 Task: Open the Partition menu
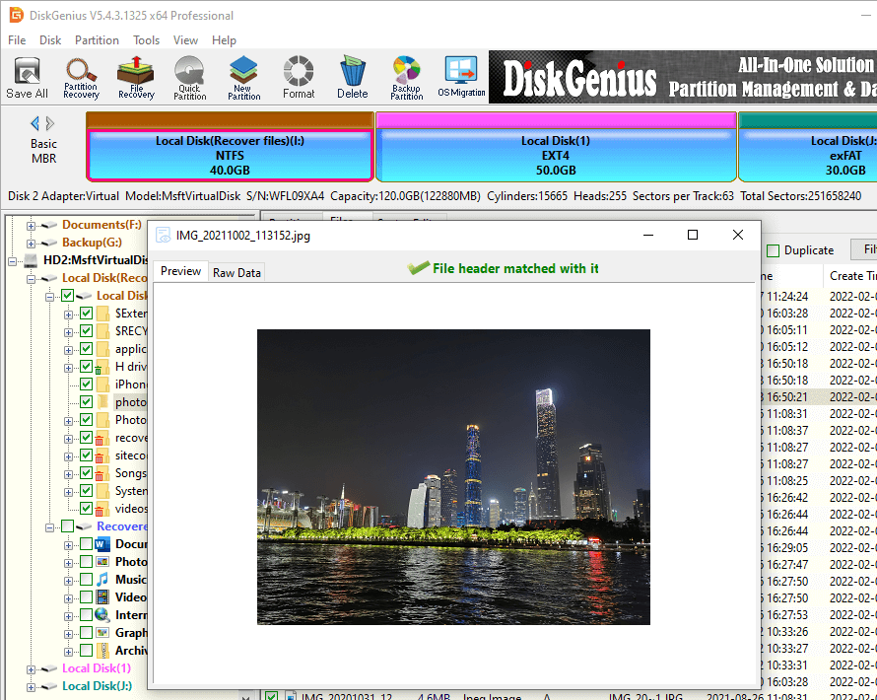(97, 40)
